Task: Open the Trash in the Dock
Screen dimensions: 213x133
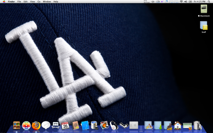Action: click(x=197, y=125)
